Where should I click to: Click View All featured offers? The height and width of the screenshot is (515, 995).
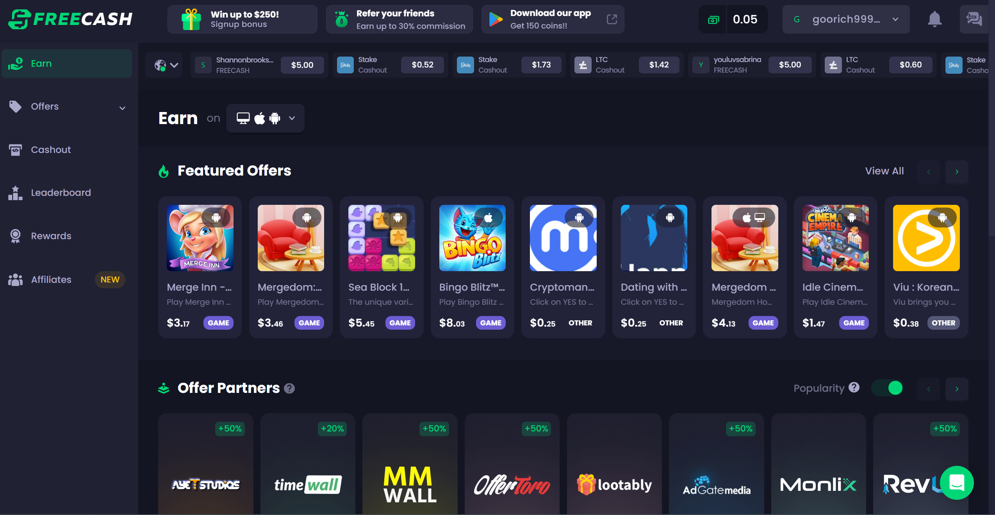point(884,171)
